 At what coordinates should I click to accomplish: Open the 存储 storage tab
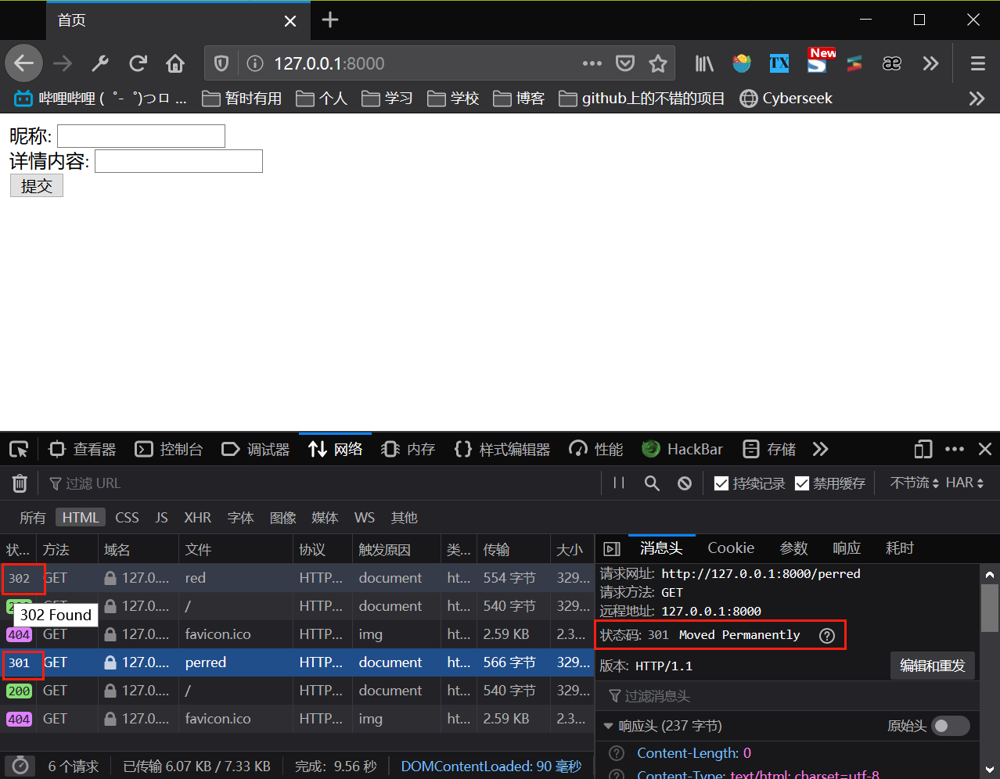tap(770, 449)
